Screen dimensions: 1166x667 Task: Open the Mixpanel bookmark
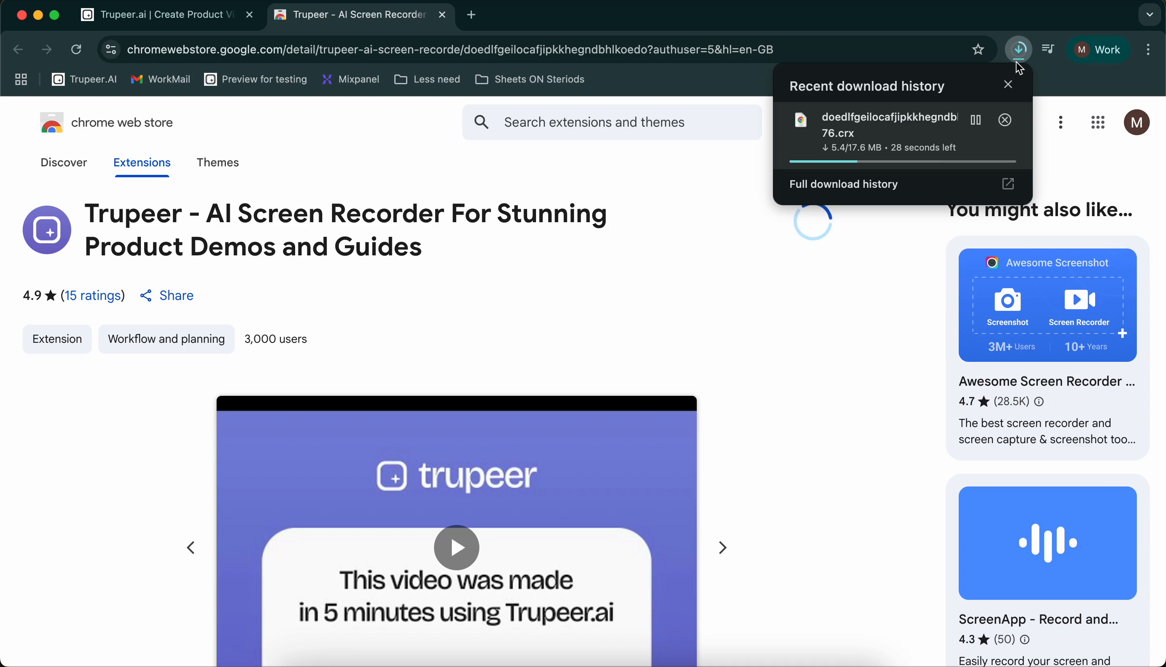(x=351, y=79)
